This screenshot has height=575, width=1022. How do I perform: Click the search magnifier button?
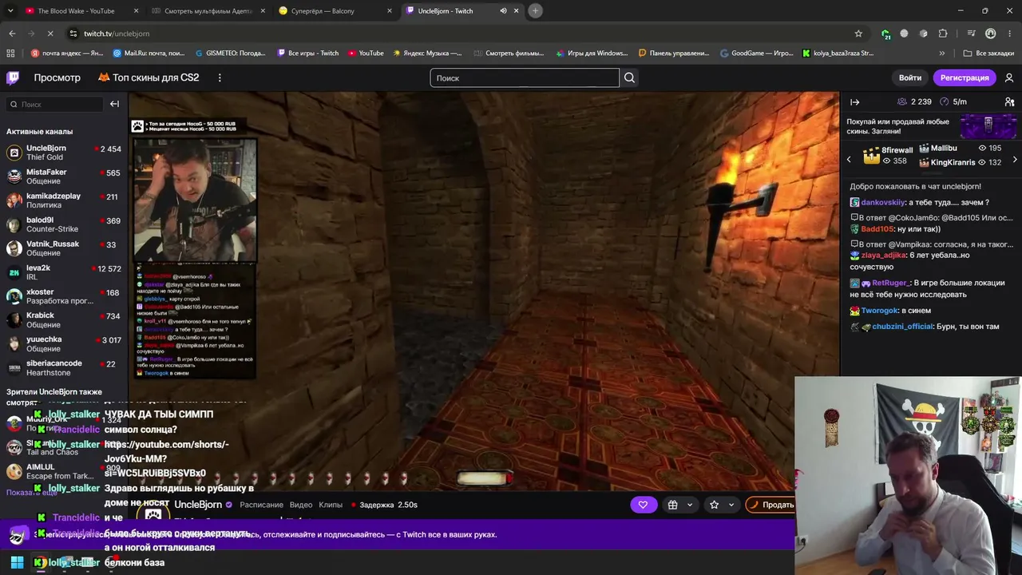point(629,77)
